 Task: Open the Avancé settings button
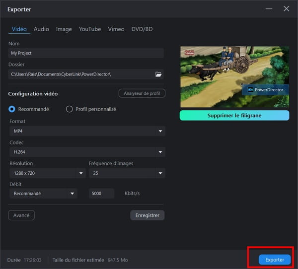21,215
